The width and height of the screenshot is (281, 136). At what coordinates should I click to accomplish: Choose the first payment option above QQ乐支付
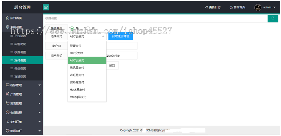[x=87, y=46]
